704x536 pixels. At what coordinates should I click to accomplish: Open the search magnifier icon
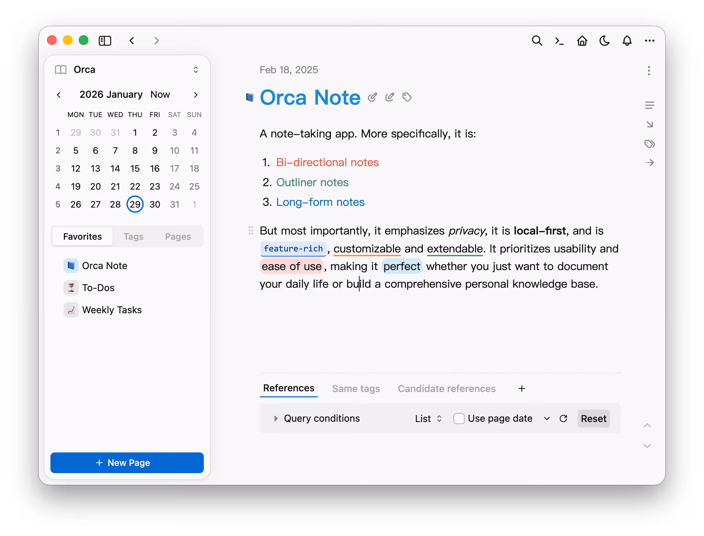click(x=537, y=41)
